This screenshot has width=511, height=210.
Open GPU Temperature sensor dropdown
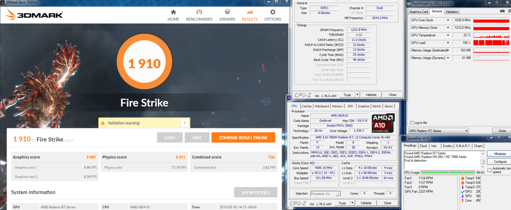[x=448, y=35]
